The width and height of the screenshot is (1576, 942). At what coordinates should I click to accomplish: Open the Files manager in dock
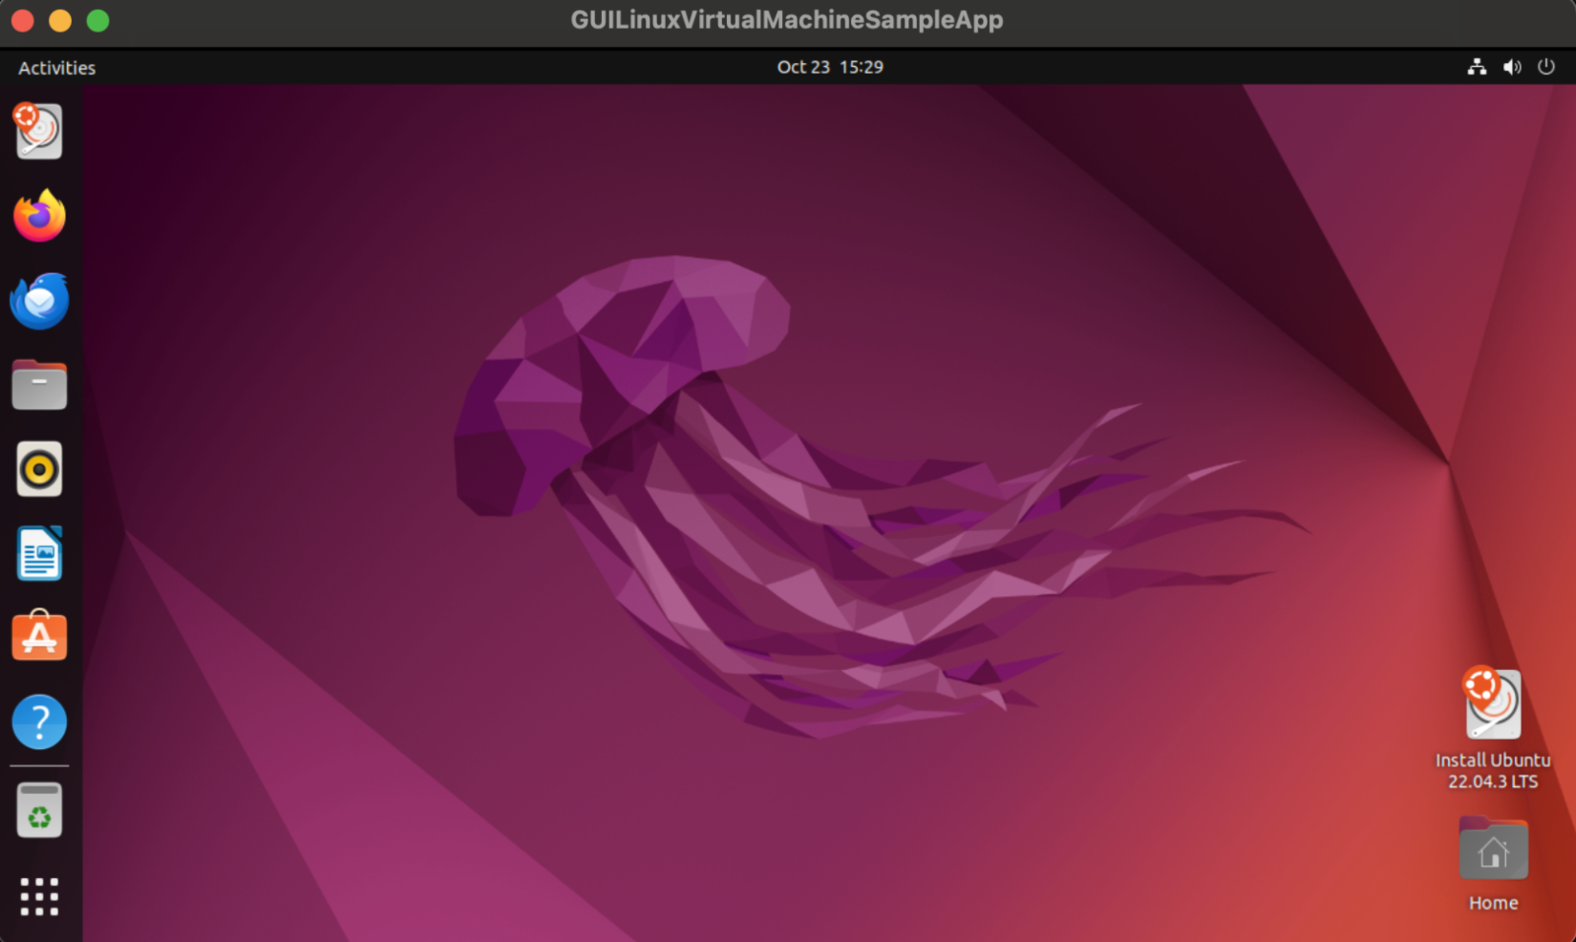(x=39, y=385)
